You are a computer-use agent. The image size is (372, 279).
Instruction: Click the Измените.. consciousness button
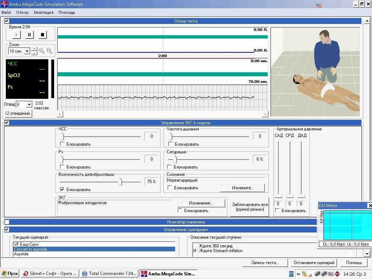click(242, 188)
